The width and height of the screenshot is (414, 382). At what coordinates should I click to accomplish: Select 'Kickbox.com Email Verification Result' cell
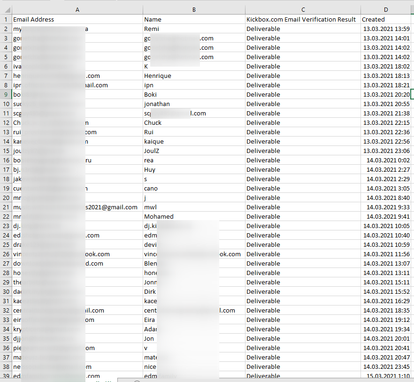(302, 19)
